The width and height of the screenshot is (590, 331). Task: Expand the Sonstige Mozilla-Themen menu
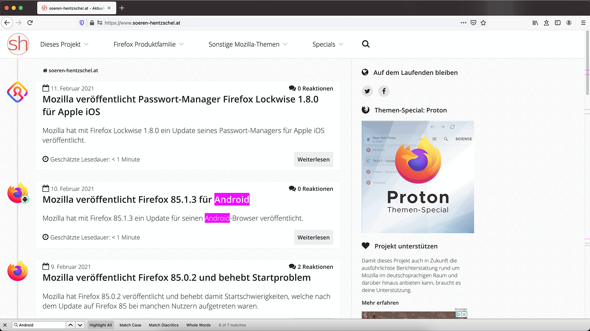click(x=248, y=44)
